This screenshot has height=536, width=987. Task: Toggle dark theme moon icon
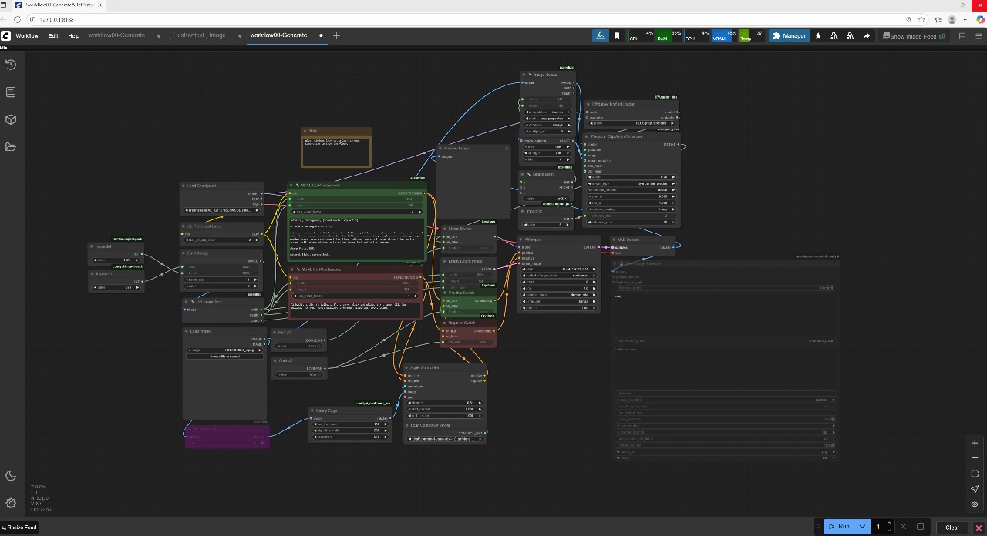(x=11, y=476)
